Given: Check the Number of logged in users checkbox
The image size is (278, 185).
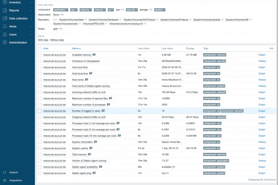Looking at the screenshot, I should [x=40, y=111].
